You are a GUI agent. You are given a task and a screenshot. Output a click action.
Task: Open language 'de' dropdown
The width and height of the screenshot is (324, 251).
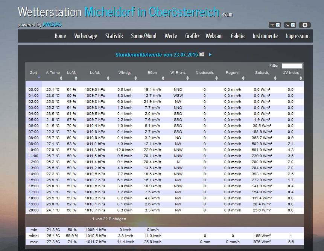(290, 25)
